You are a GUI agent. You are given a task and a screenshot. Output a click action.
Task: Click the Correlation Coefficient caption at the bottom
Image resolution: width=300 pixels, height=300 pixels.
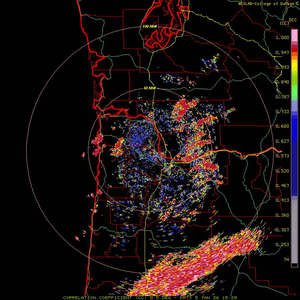point(150,298)
